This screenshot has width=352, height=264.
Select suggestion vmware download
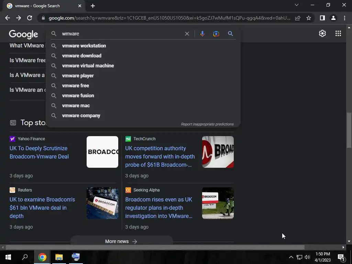[x=143, y=56]
